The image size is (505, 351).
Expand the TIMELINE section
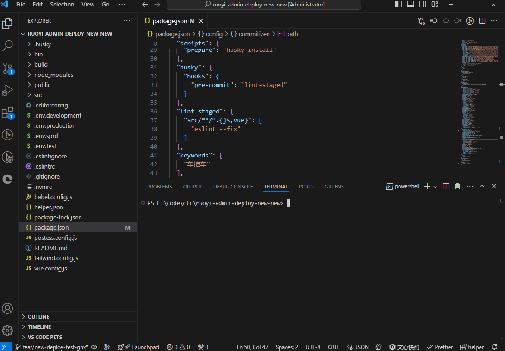coord(78,327)
